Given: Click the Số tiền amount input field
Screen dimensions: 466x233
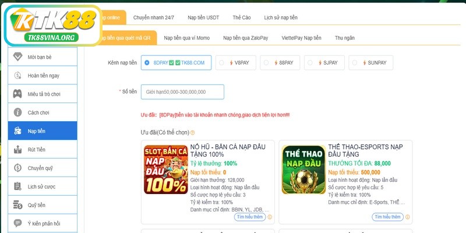Looking at the screenshot, I should pyautogui.click(x=182, y=92).
